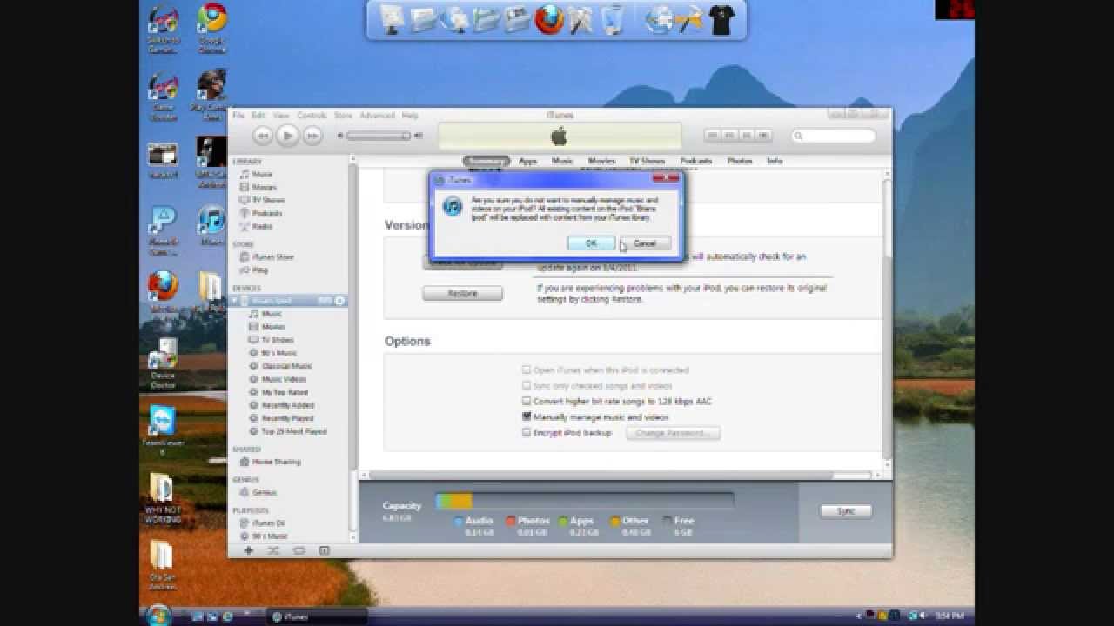The width and height of the screenshot is (1114, 626).
Task: Switch to the Podcasts tab
Action: click(x=696, y=161)
